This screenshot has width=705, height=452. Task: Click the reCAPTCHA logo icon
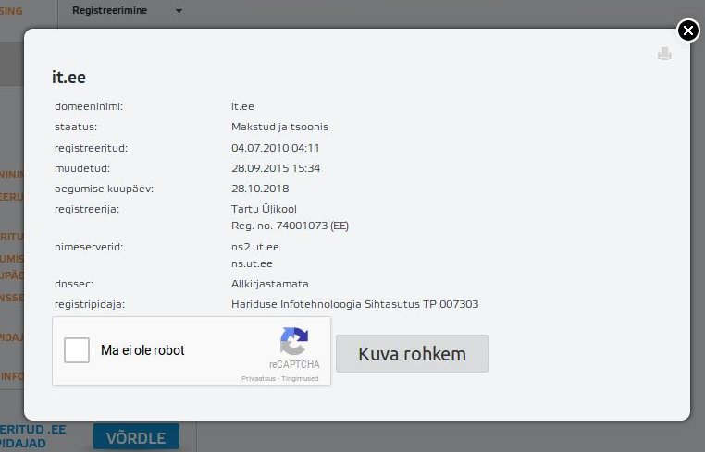[294, 341]
